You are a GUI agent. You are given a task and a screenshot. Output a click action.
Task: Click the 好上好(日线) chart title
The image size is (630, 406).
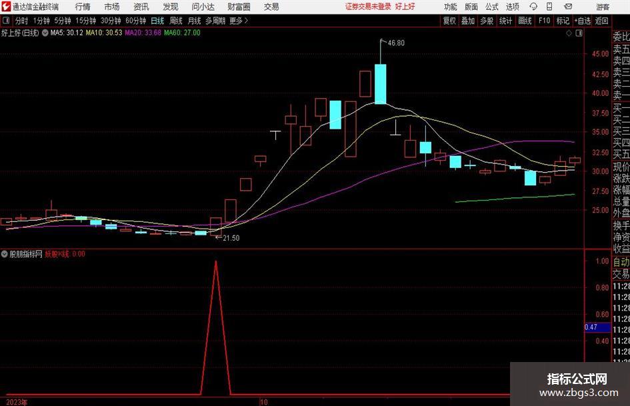20,33
